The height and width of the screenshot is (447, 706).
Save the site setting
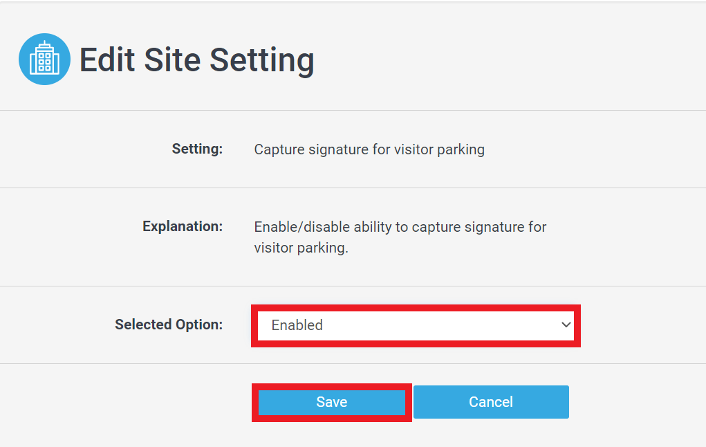tap(331, 402)
